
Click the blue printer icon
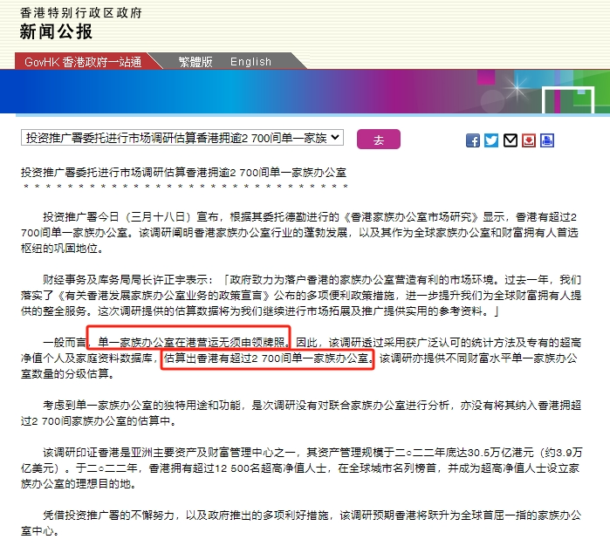[x=547, y=140]
